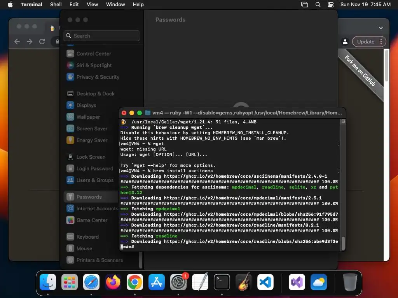Click the browser address bar lock icon
Viewport: 398px width, 298px height.
pyautogui.click(x=58, y=42)
